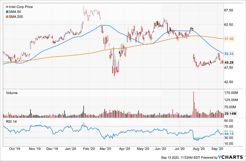Click the 29.14M volume value tag
Screen dimensions: 246x161
[230, 113]
